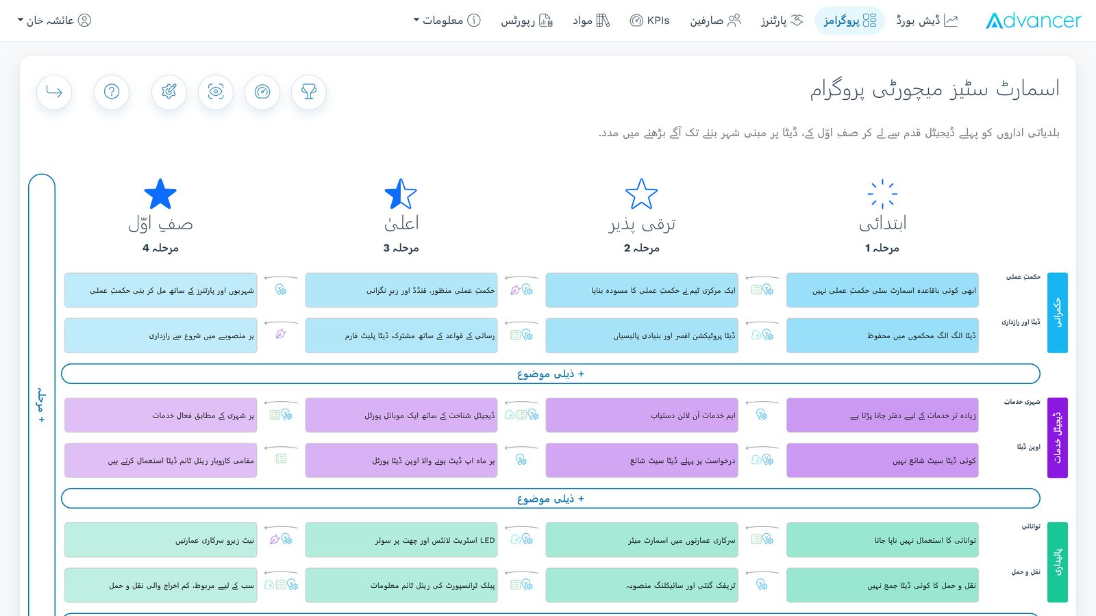The image size is (1096, 616).
Task: Expand the عائشہ خان user menu
Action: (x=54, y=21)
